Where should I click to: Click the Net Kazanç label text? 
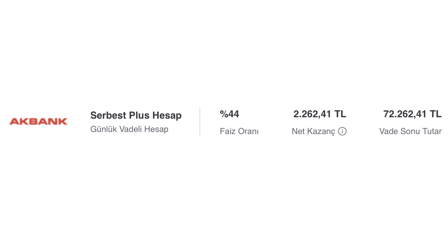pos(313,131)
